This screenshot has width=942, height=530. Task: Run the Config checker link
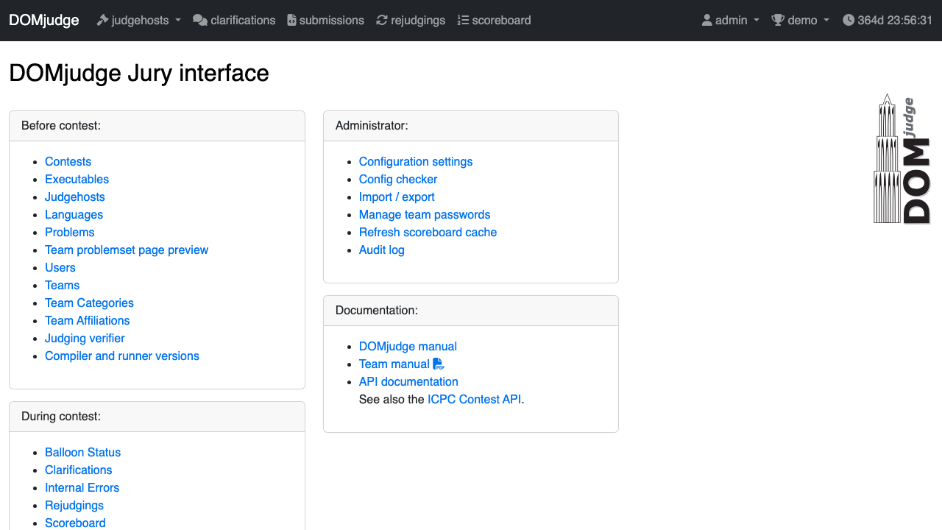pyautogui.click(x=398, y=180)
